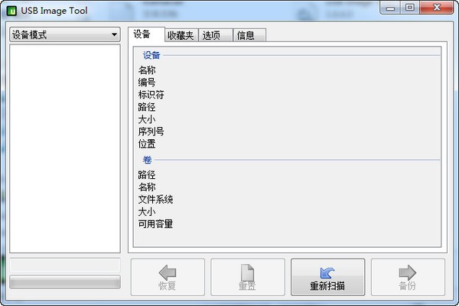The image size is (459, 306).
Task: Minimize the USB Image Tool window
Action: coord(390,8)
